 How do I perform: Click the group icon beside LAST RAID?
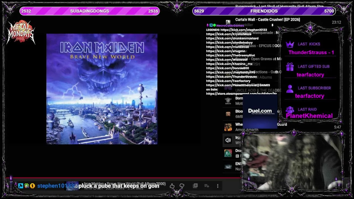click(290, 110)
